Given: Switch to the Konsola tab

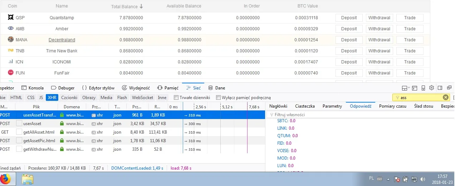Looking at the screenshot, I should 33,88.
